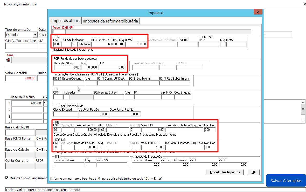Click the ICMS CST field showing 000
This screenshot has height=192, width=306.
57,44
